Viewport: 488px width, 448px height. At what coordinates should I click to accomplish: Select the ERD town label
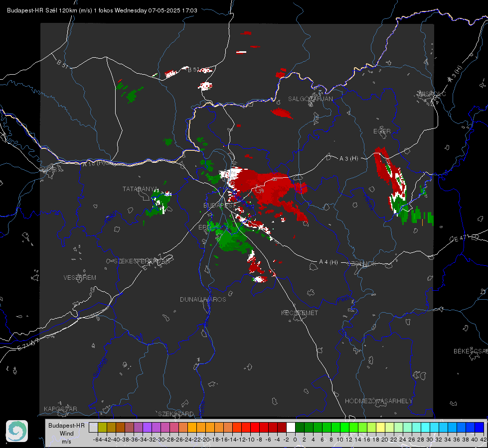point(204,227)
